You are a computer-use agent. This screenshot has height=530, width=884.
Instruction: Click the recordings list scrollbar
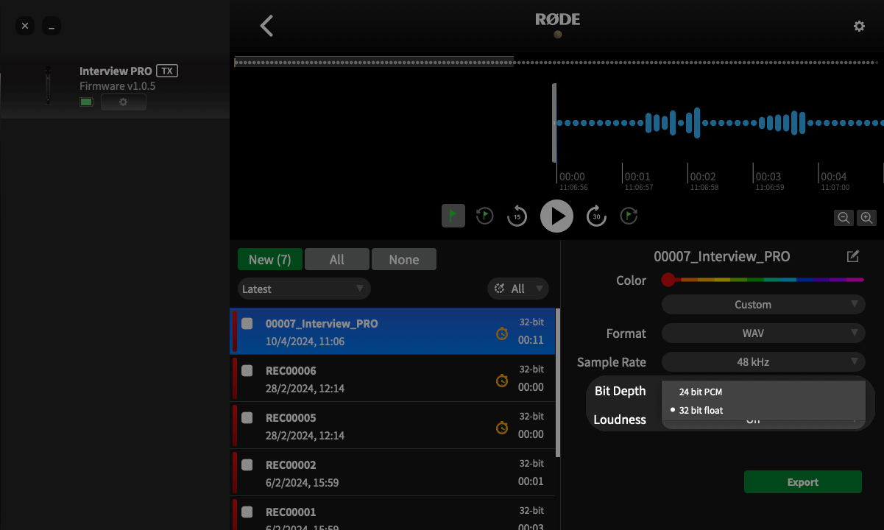coord(557,383)
